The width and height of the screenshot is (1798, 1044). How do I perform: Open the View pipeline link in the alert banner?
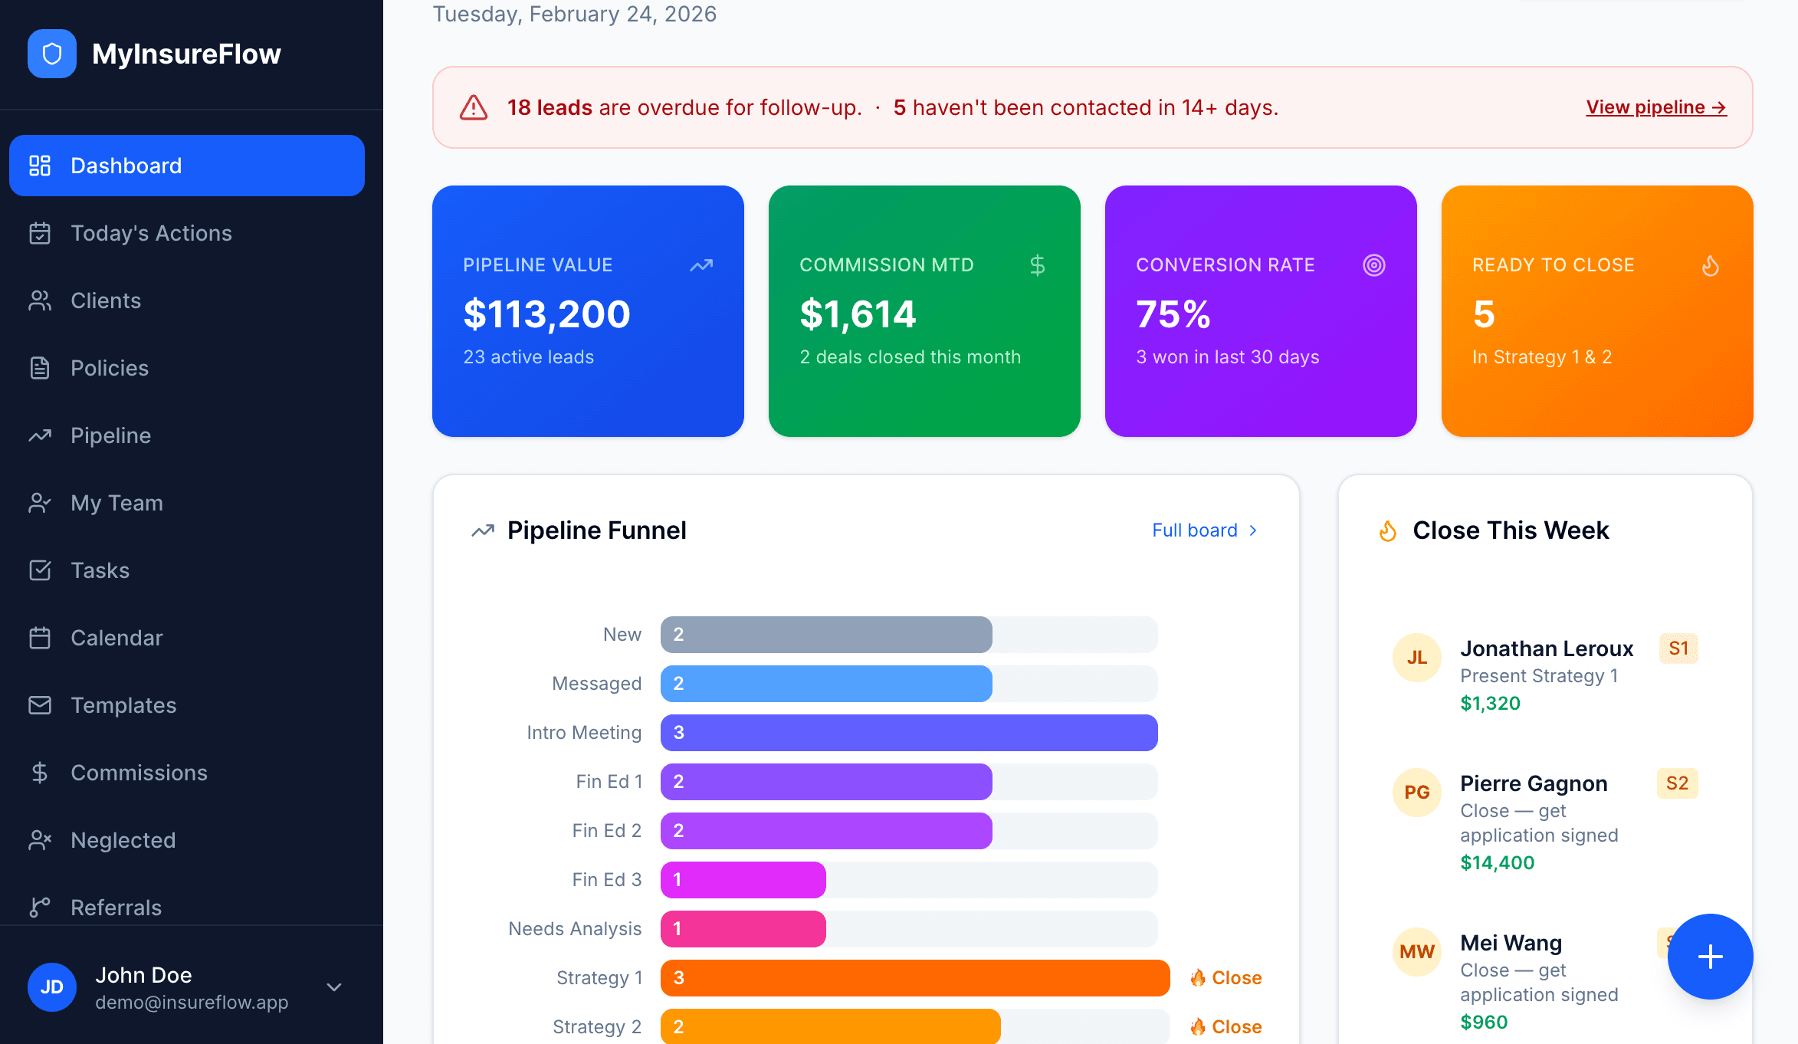1655,107
